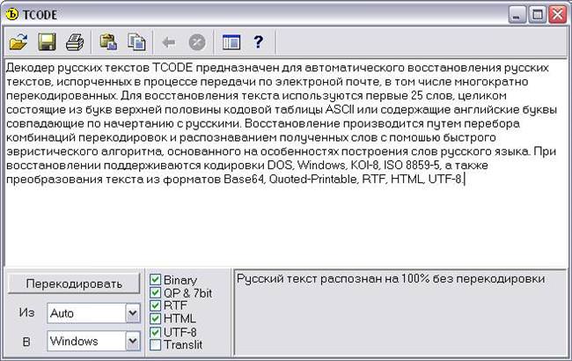Click the TCODE title bar app icon
Screen dimensions: 572x361
pyautogui.click(x=11, y=14)
